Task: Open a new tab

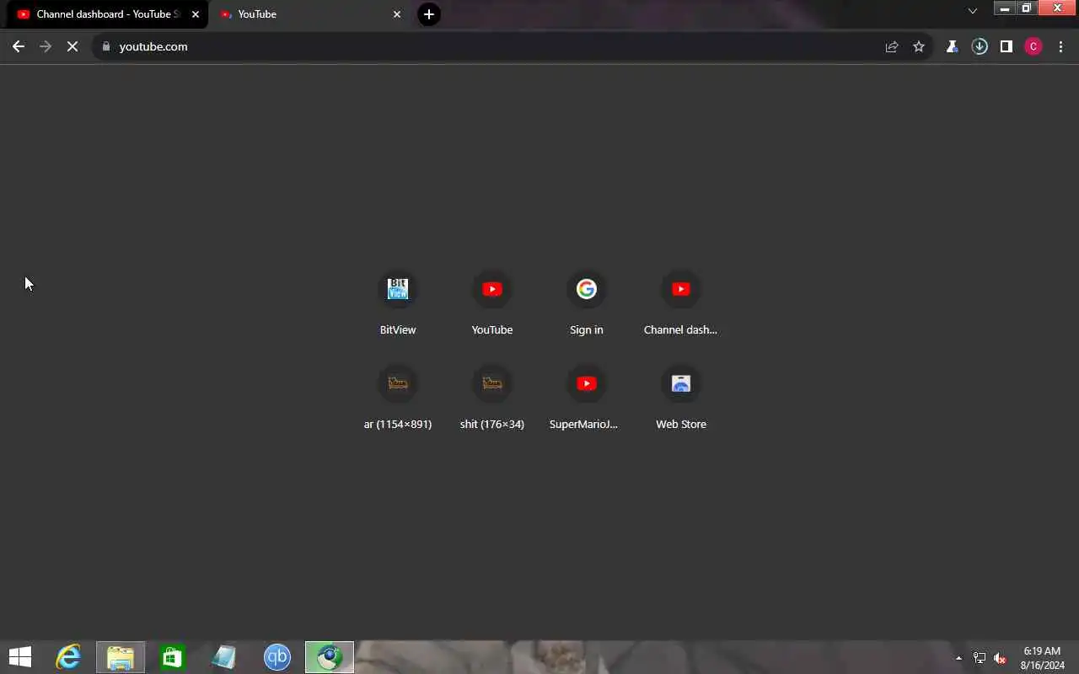Action: tap(429, 14)
